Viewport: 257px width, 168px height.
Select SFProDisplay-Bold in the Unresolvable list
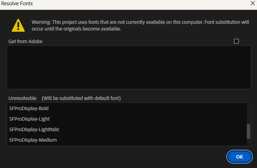pyautogui.click(x=29, y=108)
